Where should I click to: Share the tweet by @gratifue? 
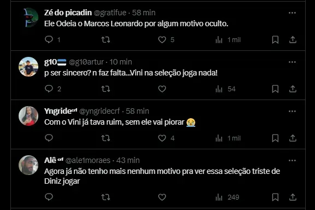tap(293, 39)
